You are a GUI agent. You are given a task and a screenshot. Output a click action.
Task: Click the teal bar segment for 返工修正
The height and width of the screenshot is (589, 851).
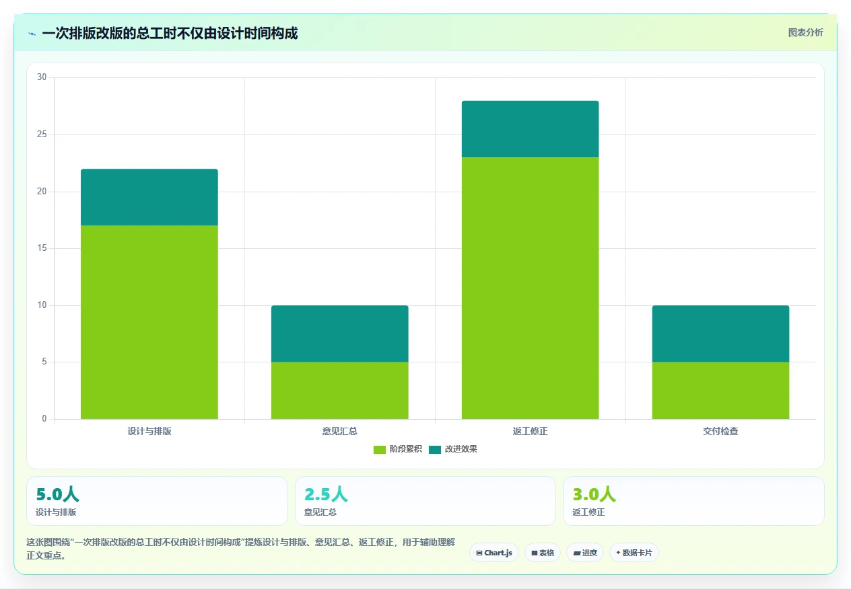click(531, 129)
